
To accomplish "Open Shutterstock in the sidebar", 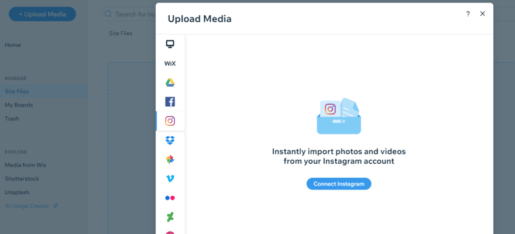I will coord(22,179).
